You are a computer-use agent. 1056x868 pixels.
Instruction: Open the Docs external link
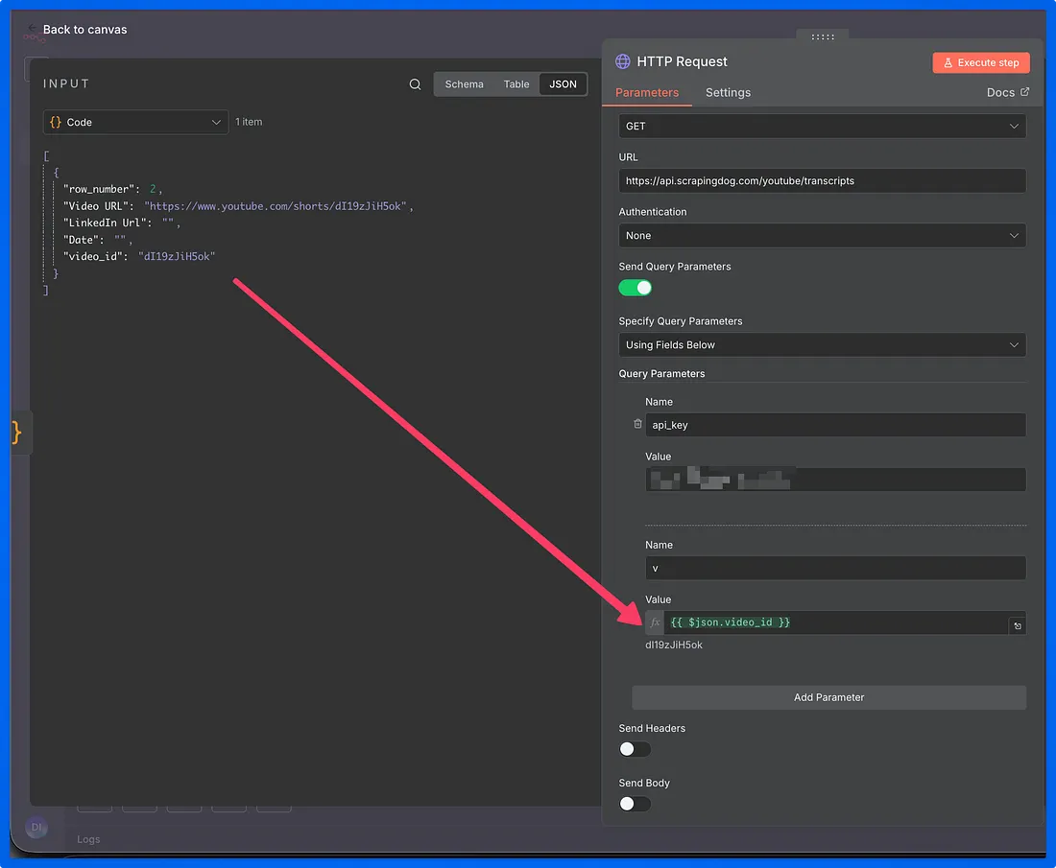[1007, 93]
